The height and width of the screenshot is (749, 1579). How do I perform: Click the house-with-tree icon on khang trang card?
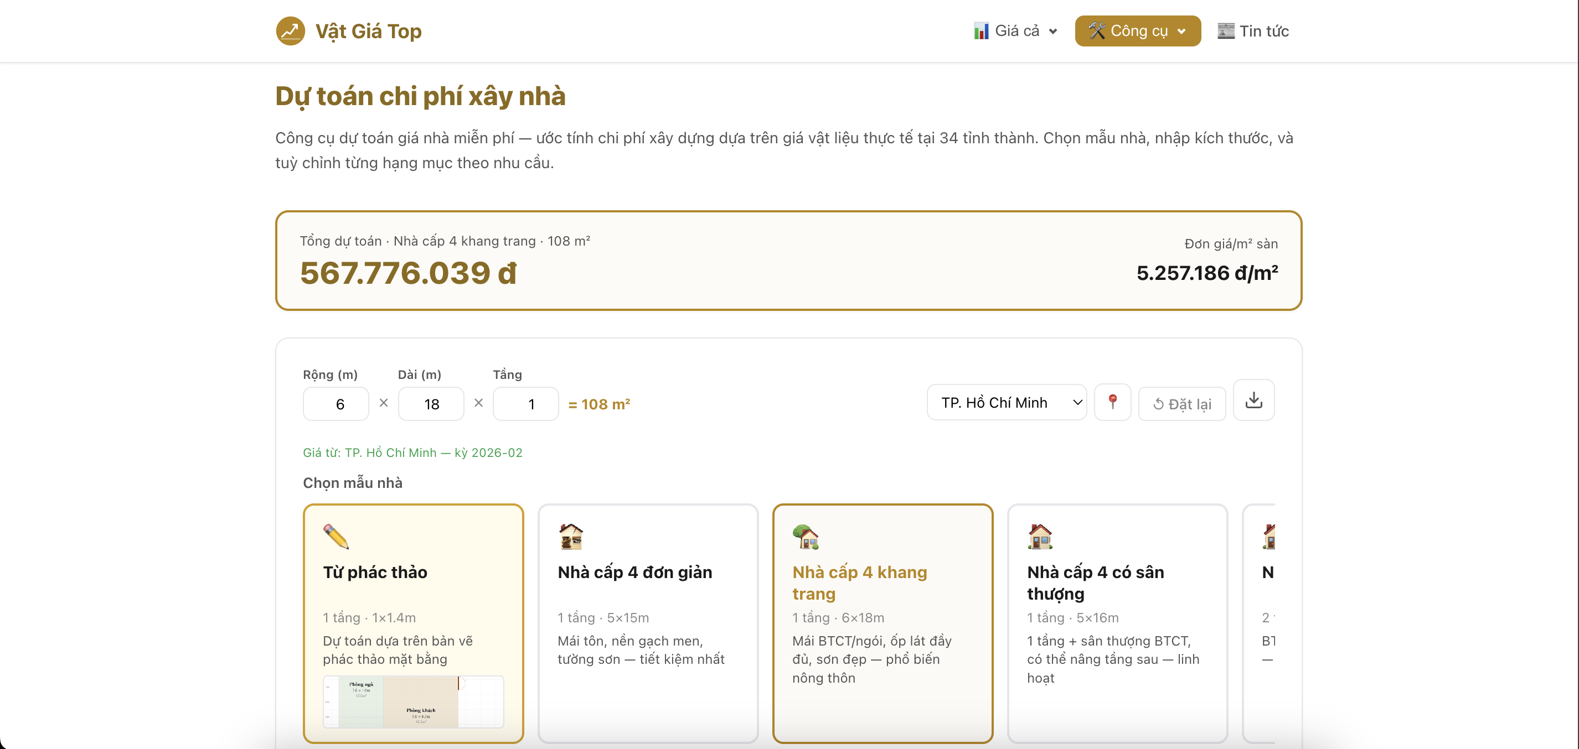[806, 537]
